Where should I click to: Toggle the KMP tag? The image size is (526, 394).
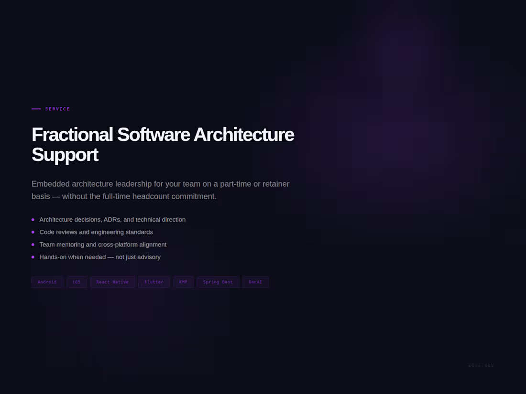pos(183,282)
